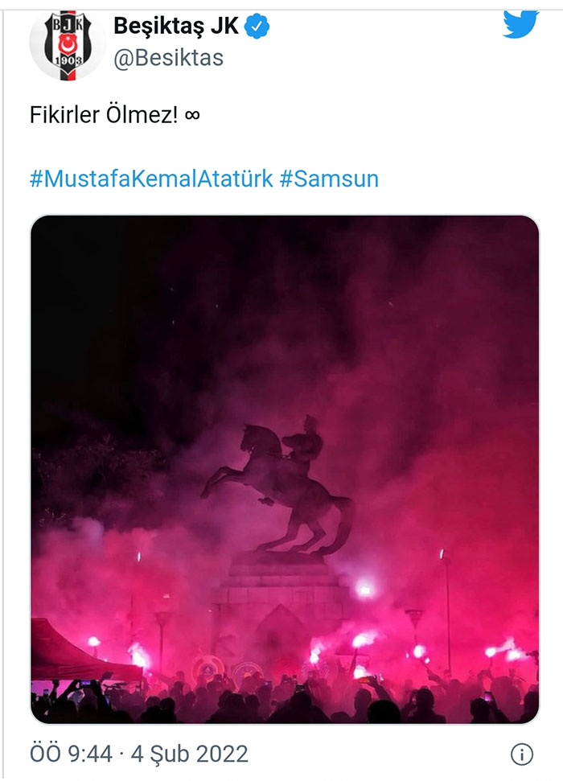
Task: Click the 4 Şub 2022 date
Action: pyautogui.click(x=189, y=754)
